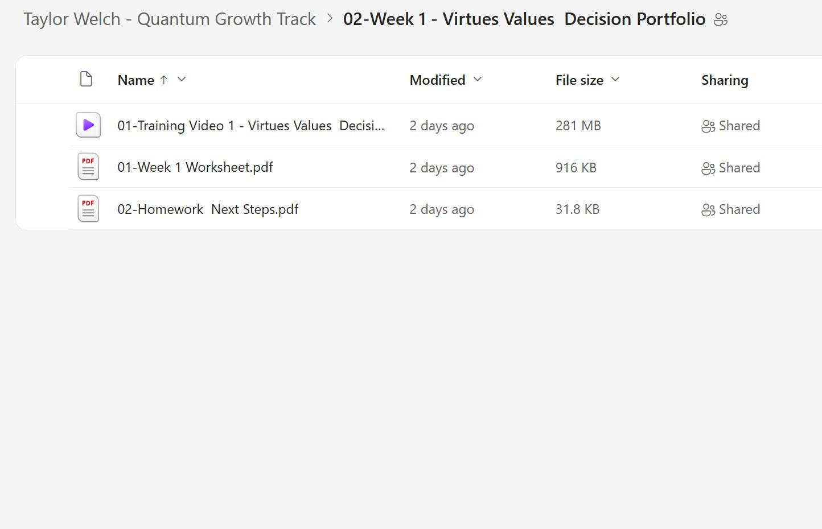The image size is (822, 529).
Task: Go to Taylor Welch - Quantum Growth Track breadcrumb
Action: point(169,19)
